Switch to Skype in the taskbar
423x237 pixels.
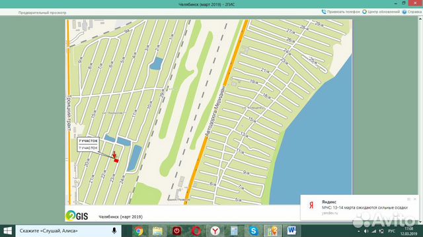click(253, 231)
